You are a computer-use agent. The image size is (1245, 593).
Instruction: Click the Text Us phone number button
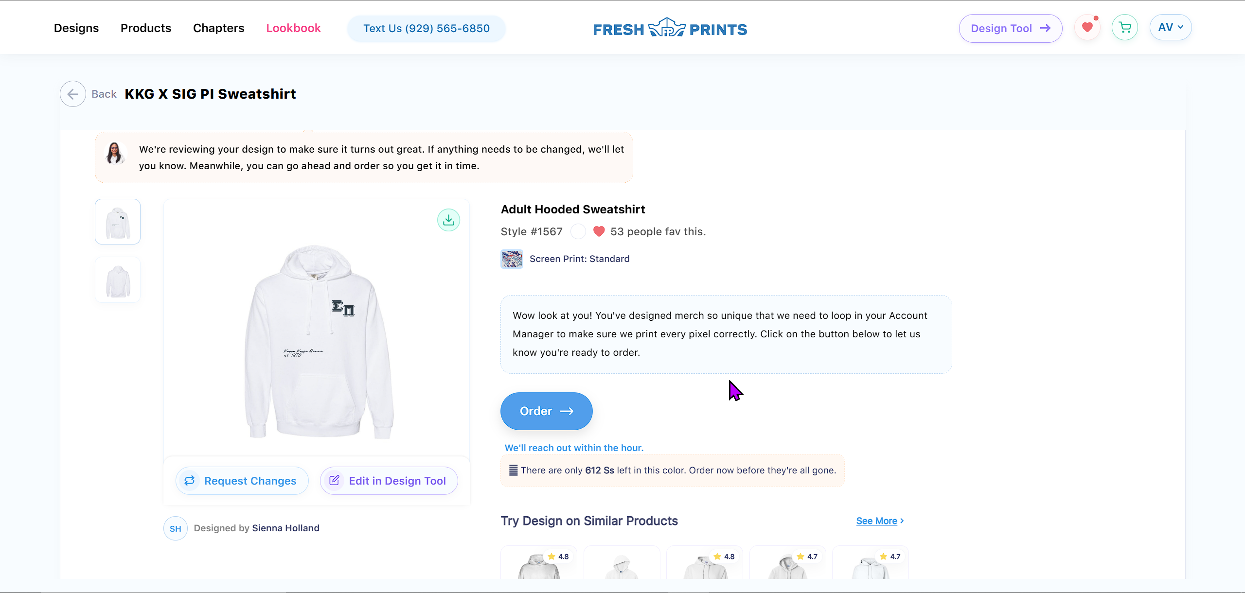click(426, 28)
